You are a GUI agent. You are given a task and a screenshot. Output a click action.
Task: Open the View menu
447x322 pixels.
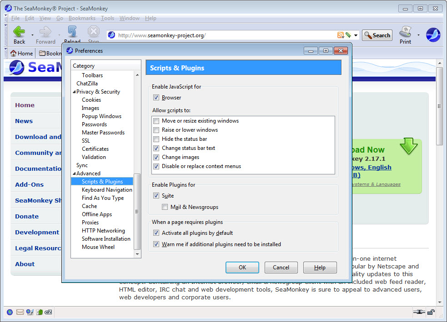coord(45,18)
